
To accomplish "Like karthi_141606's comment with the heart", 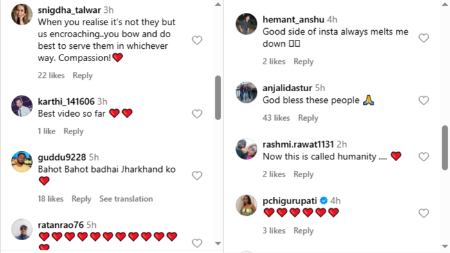I will tap(197, 114).
